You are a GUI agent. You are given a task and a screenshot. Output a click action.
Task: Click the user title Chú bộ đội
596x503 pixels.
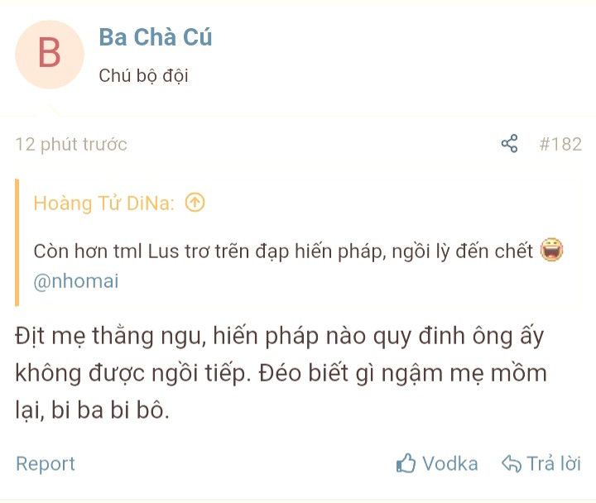click(143, 75)
